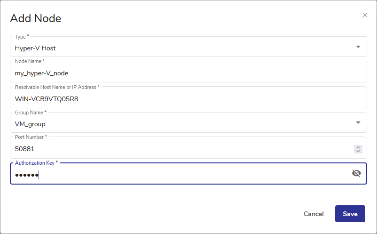Click the 'Add Node' dialog title

(36, 19)
